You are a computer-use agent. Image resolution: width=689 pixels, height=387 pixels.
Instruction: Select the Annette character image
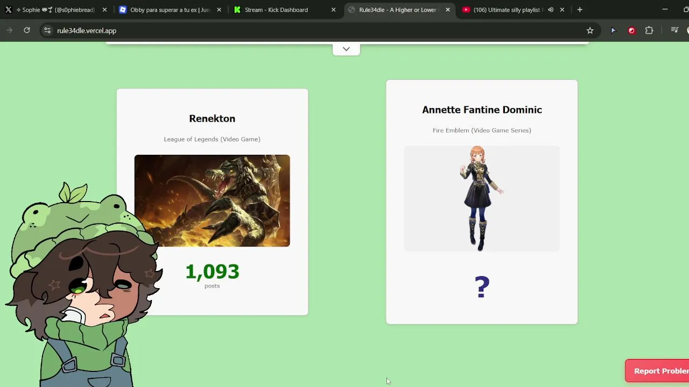tap(482, 198)
